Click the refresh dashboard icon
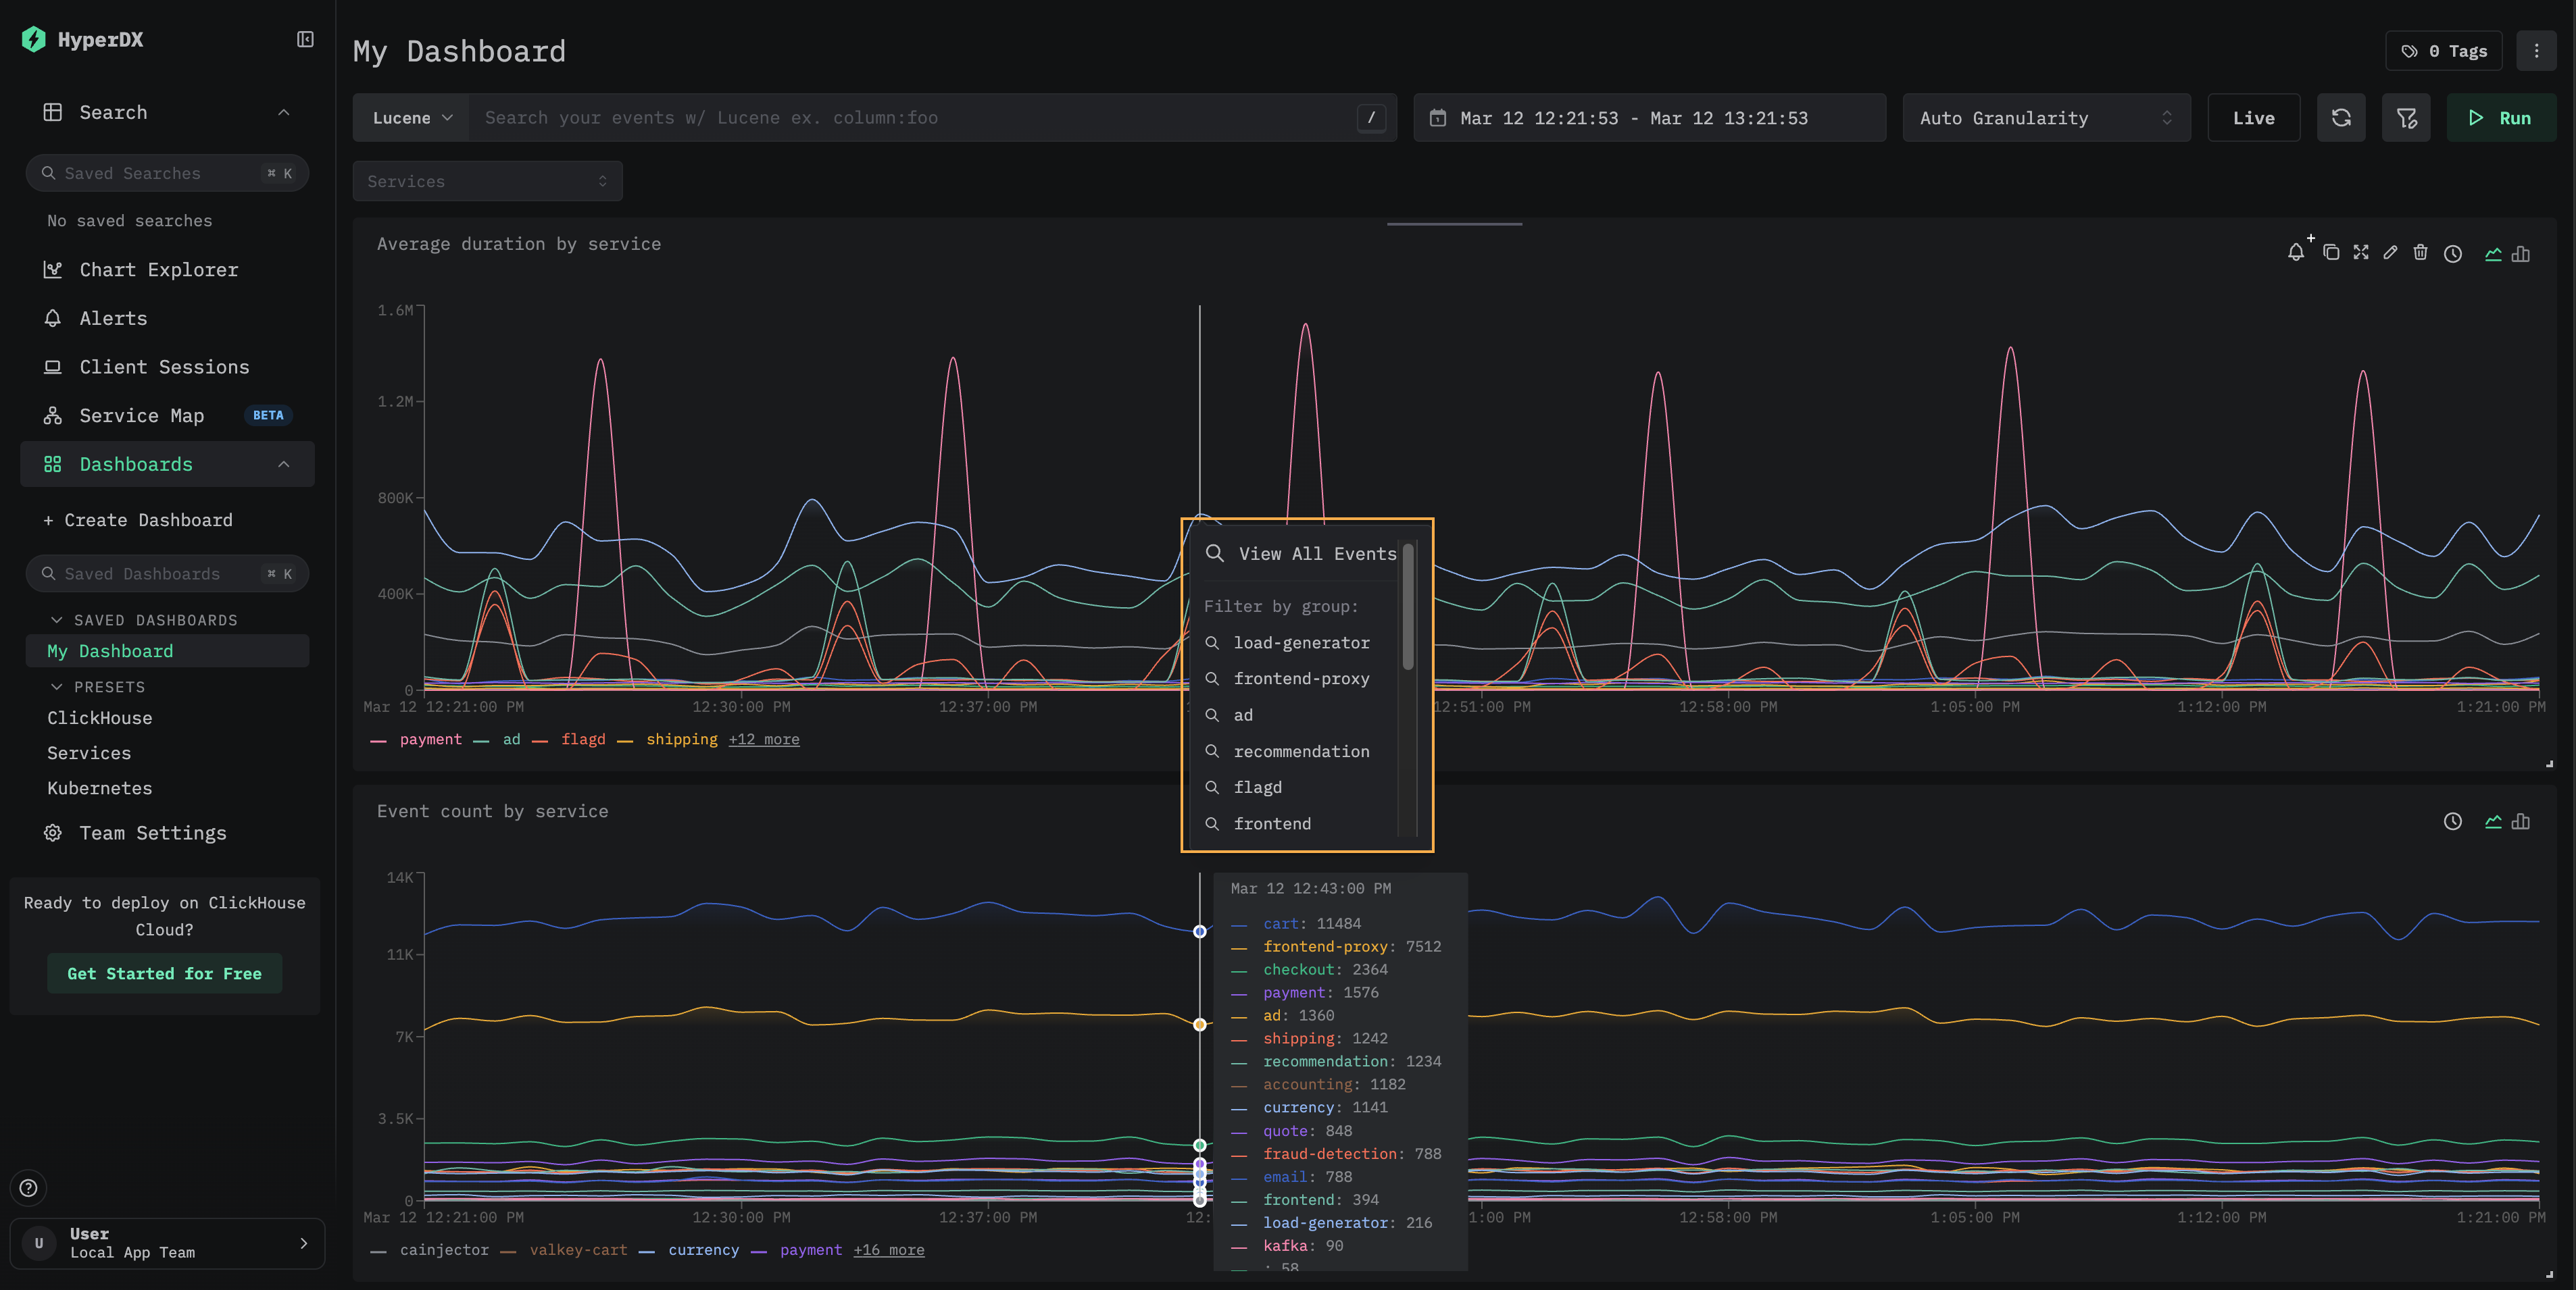Viewport: 2576px width, 1290px height. [x=2341, y=118]
